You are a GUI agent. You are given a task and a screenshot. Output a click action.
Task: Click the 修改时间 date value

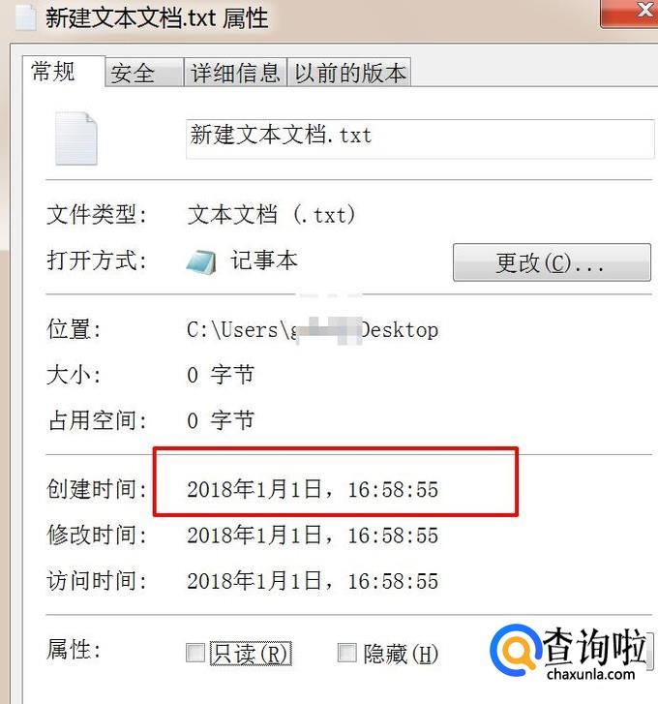click(x=313, y=536)
